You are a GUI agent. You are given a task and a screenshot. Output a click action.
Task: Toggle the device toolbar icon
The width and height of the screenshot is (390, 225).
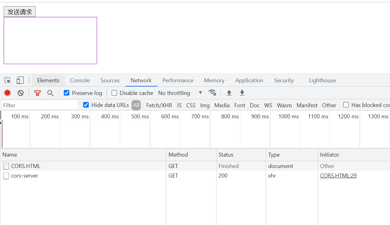(20, 80)
